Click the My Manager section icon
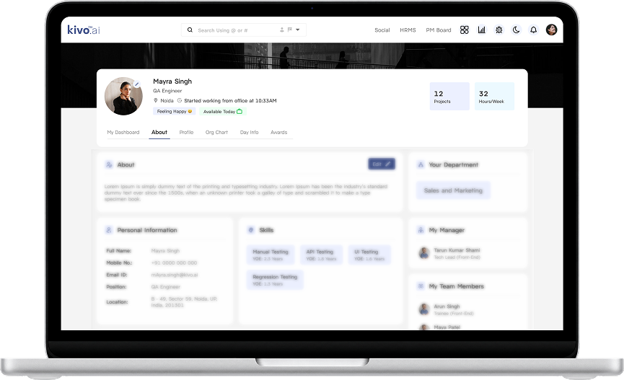624x380 pixels. click(421, 230)
